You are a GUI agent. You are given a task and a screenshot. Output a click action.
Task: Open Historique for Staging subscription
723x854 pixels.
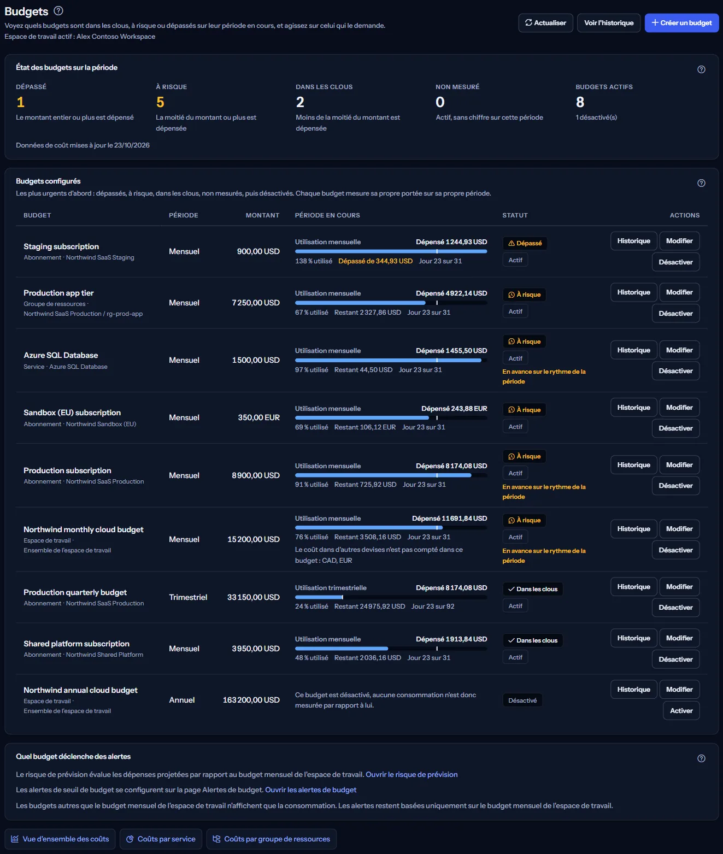point(633,241)
